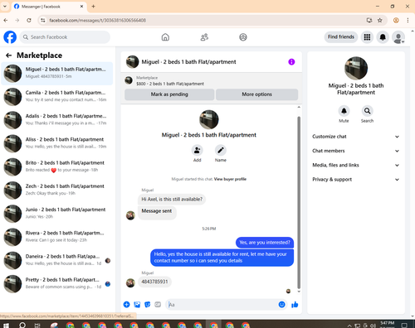This screenshot has width=415, height=328.
Task: Click More options button
Action: [x=256, y=94]
